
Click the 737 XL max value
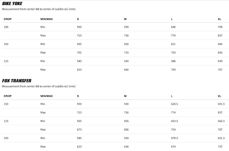click(x=220, y=147)
